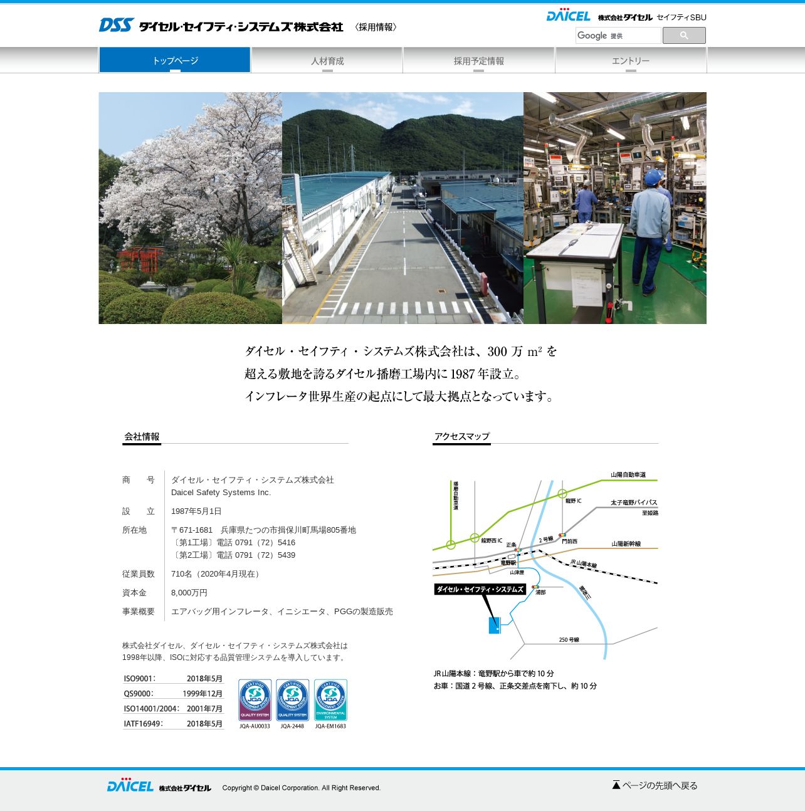Click the ダイセル・セイフティ・システムズ map label
The width and height of the screenshot is (805, 811).
(480, 589)
